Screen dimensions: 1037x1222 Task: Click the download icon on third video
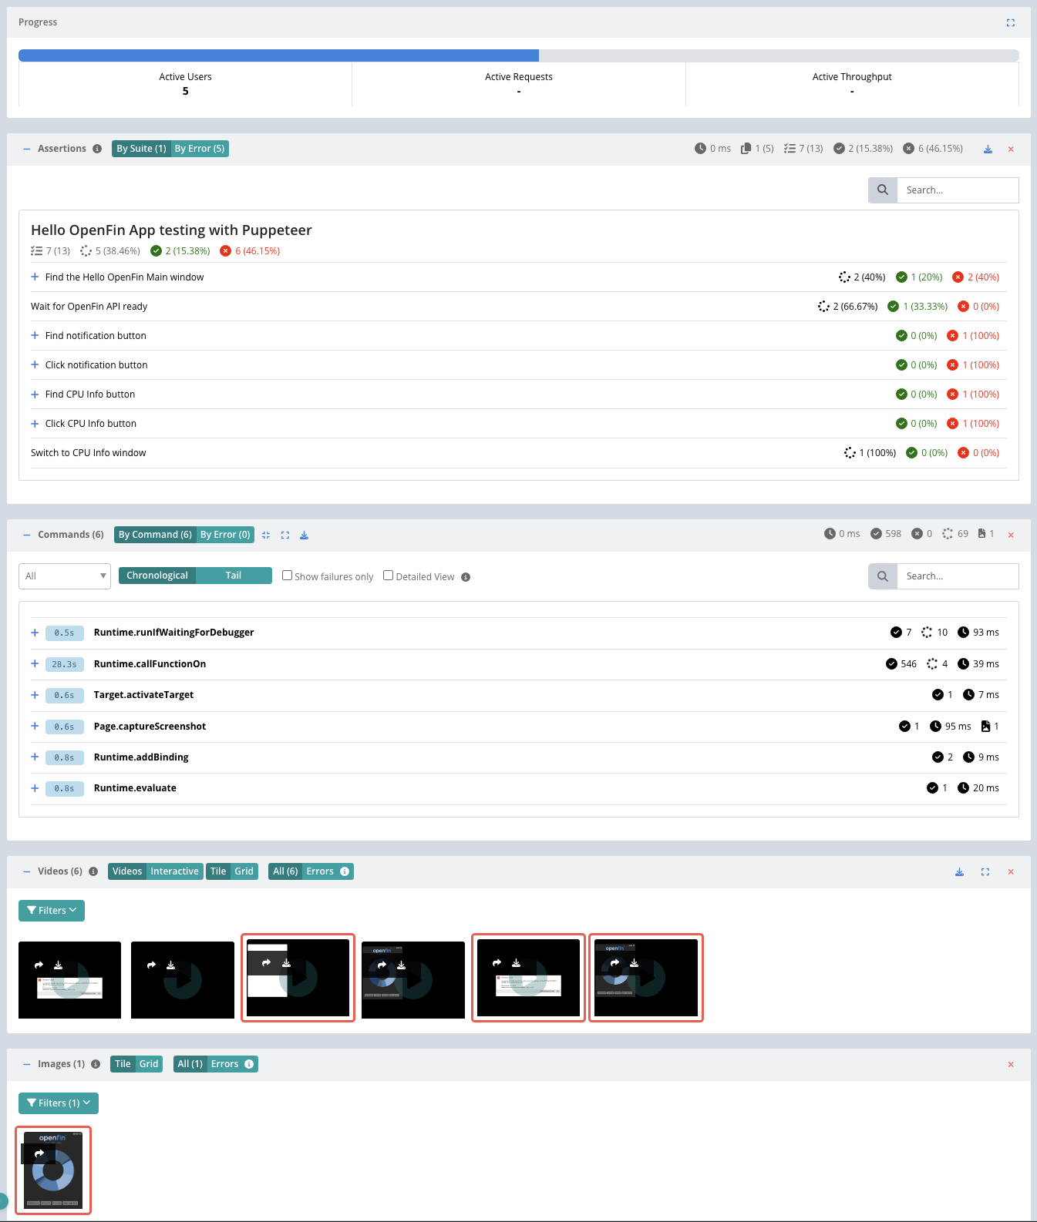[286, 962]
